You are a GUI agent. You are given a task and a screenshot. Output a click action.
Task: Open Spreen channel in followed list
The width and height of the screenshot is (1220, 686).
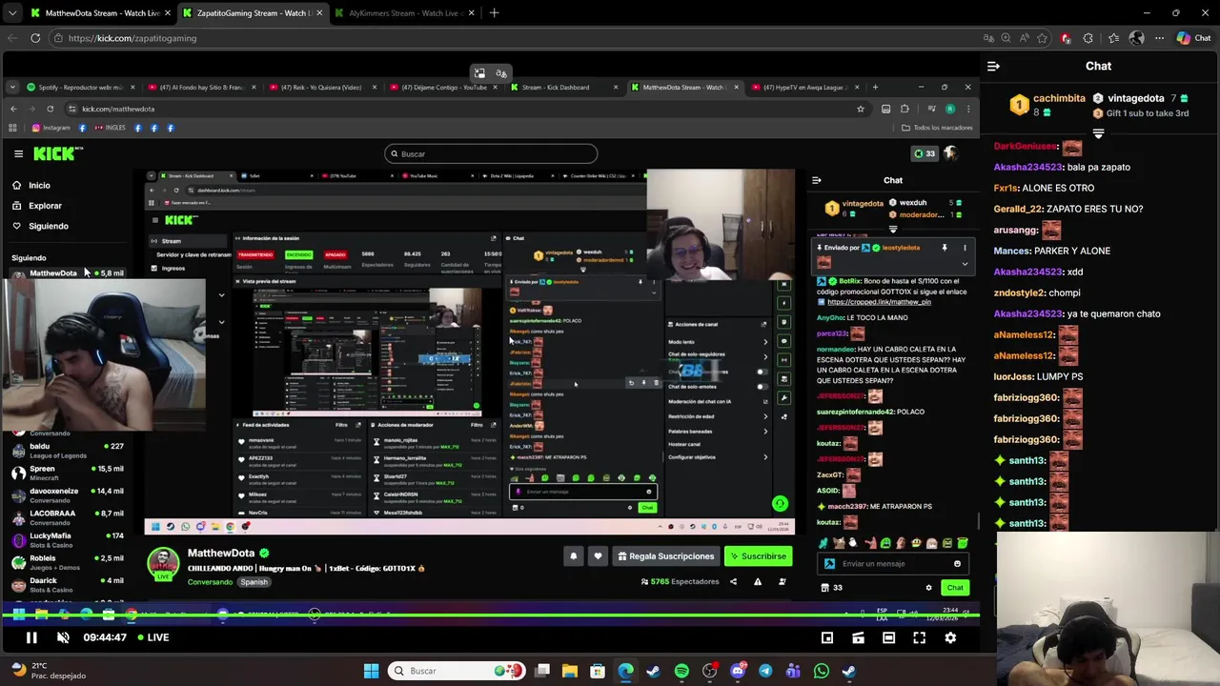pos(67,473)
